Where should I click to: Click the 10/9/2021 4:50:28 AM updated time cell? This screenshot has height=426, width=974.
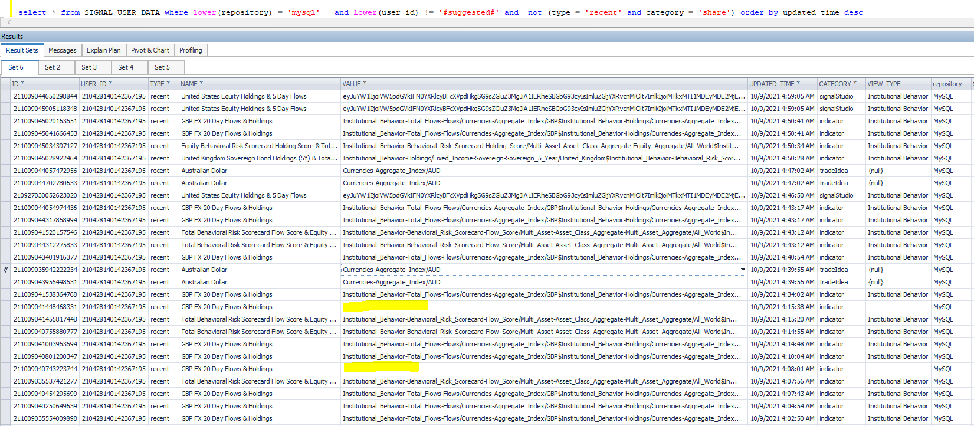782,158
